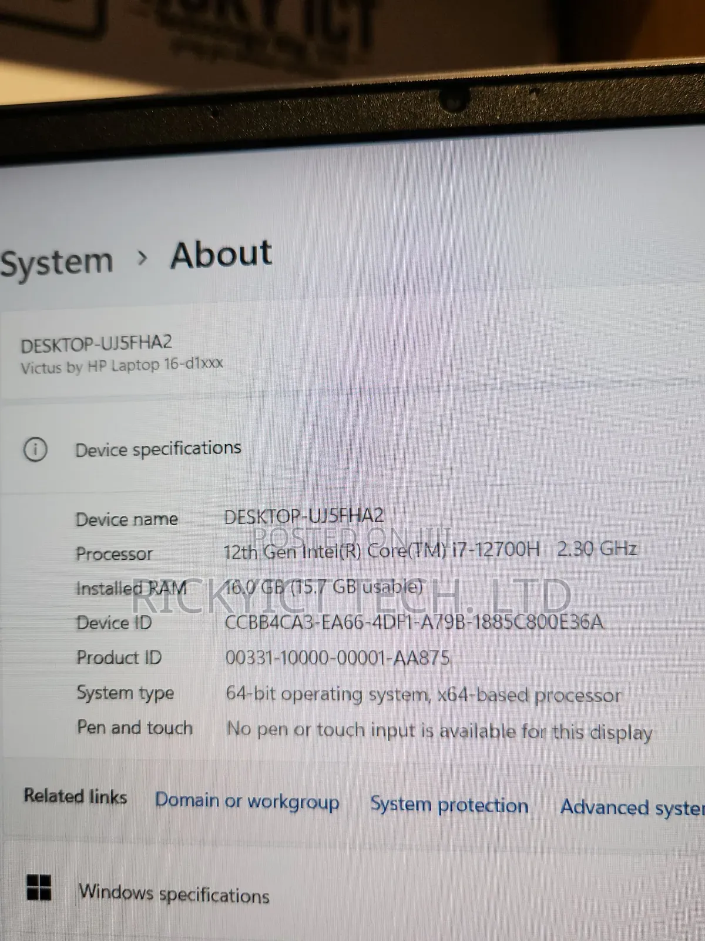Screen dimensions: 705x941
Task: Select the Product ID value 00331-10000-00001-AA875
Action: pyautogui.click(x=338, y=658)
